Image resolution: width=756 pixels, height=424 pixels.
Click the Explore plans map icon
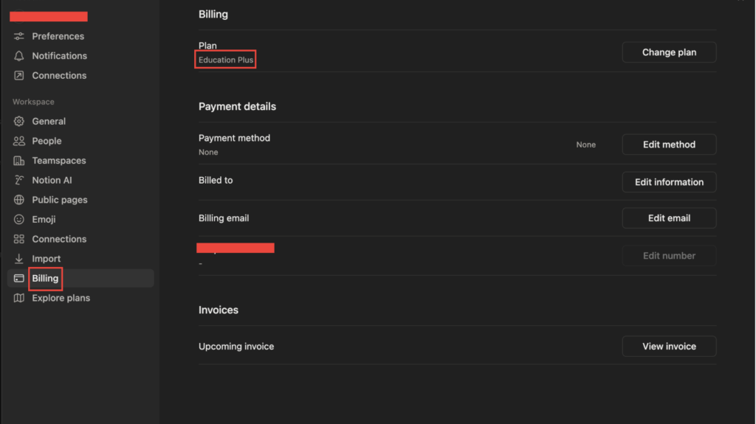pyautogui.click(x=19, y=299)
